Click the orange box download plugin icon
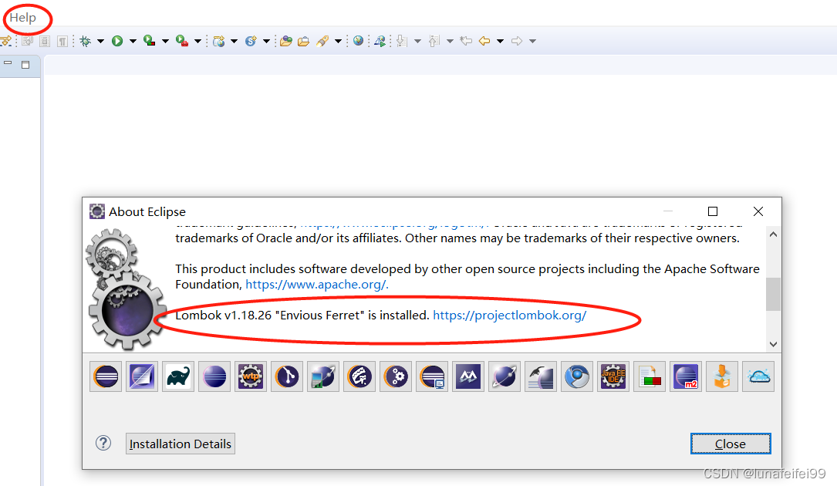The height and width of the screenshot is (486, 837). (722, 376)
